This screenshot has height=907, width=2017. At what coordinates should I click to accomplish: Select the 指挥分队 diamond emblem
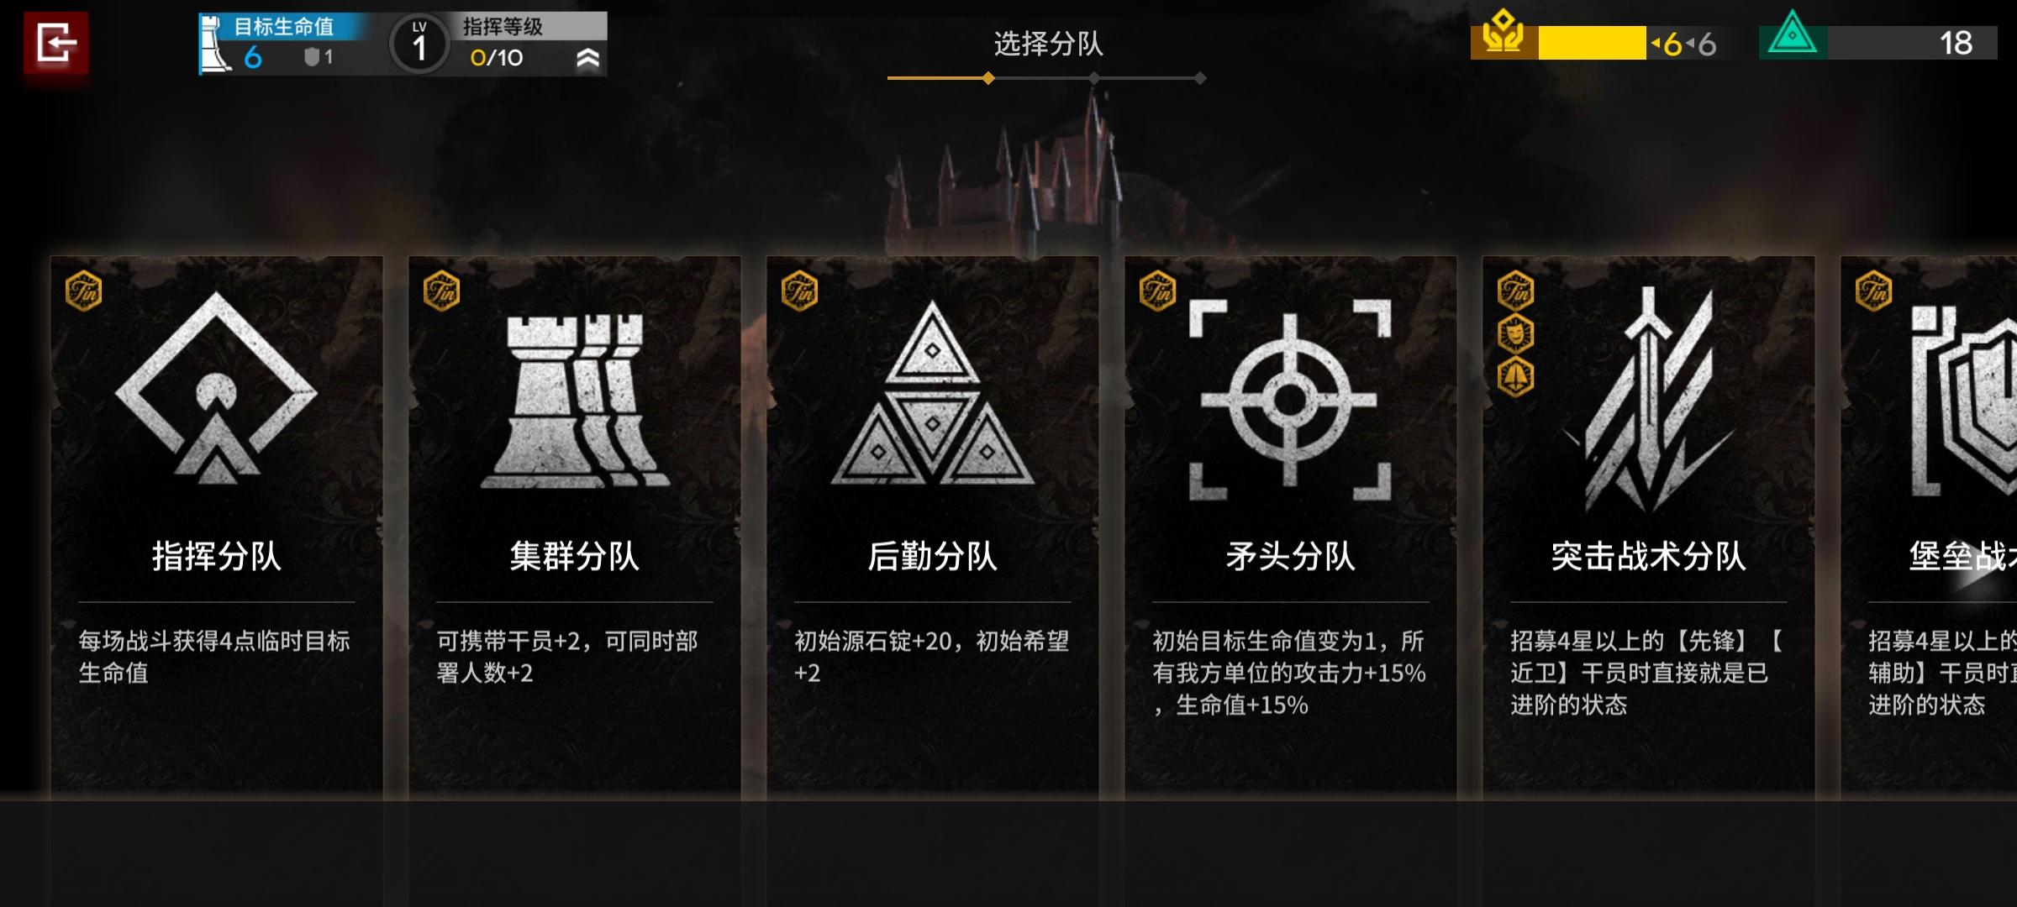coord(216,388)
